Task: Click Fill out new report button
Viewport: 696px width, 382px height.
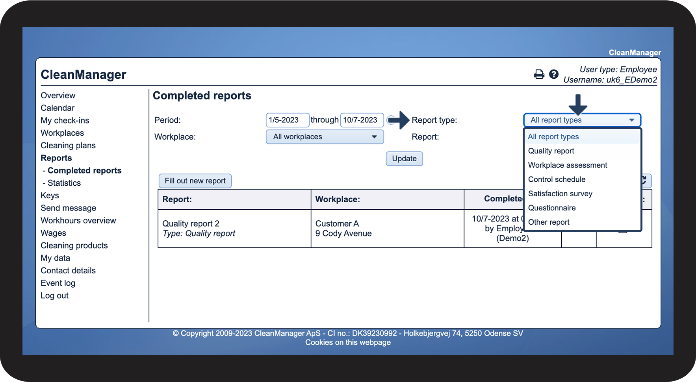Action: pyautogui.click(x=195, y=181)
